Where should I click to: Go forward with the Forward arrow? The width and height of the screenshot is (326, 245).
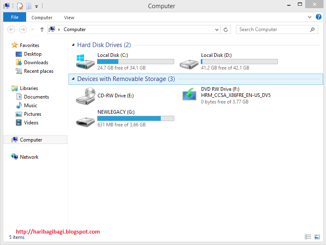(23, 29)
